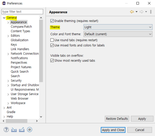Cancel the Preferences dialog
Image resolution: width=155 pixels, height=136 pixels.
coord(139,130)
